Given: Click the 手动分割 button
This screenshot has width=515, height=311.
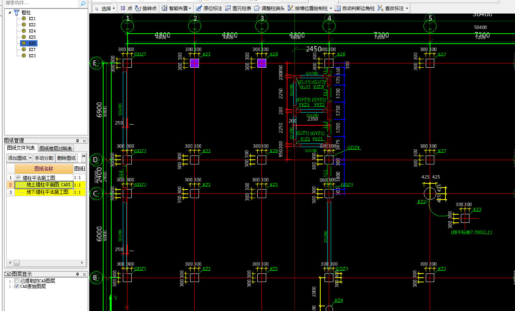Looking at the screenshot, I should (x=44, y=158).
